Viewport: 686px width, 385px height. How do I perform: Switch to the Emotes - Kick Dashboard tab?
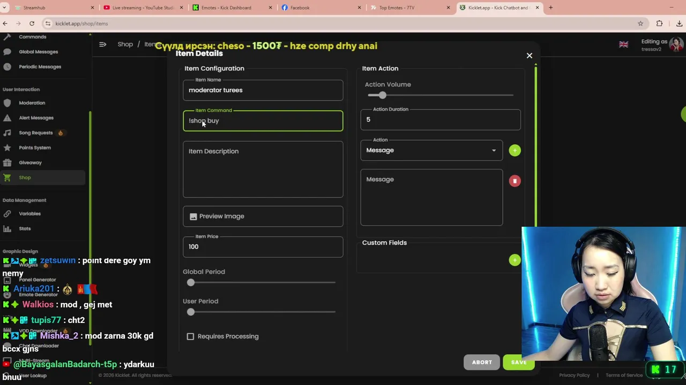tap(230, 7)
